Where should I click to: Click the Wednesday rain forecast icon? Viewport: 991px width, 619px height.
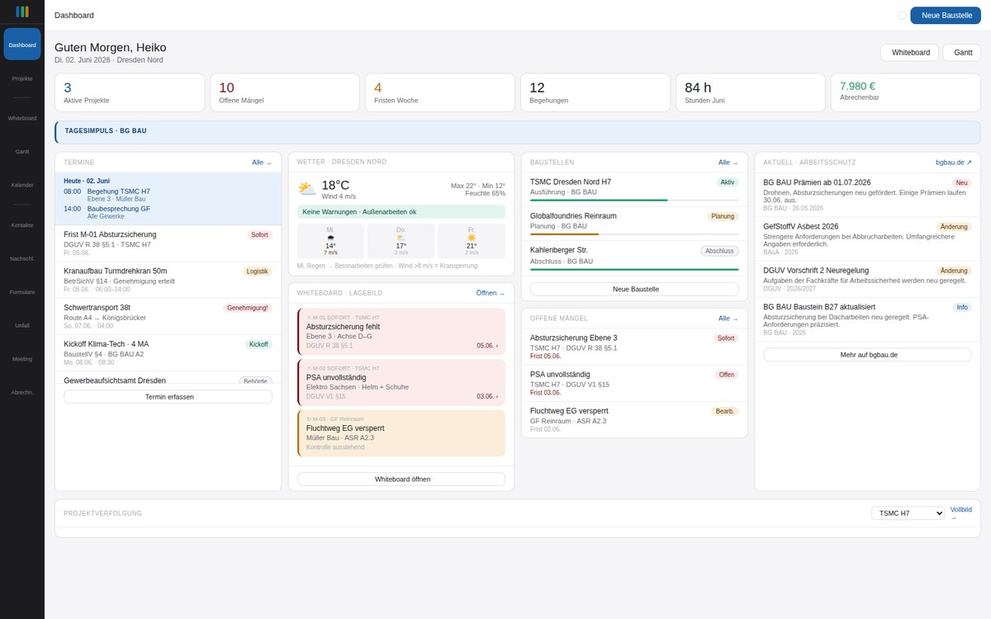[330, 237]
